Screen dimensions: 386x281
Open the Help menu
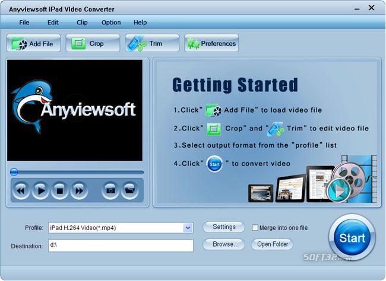pyautogui.click(x=140, y=23)
